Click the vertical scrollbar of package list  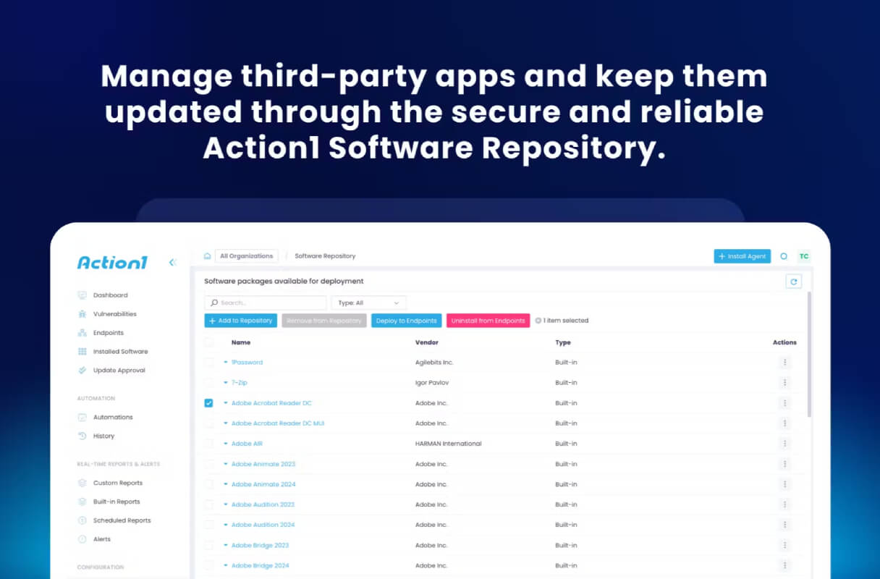(x=809, y=355)
